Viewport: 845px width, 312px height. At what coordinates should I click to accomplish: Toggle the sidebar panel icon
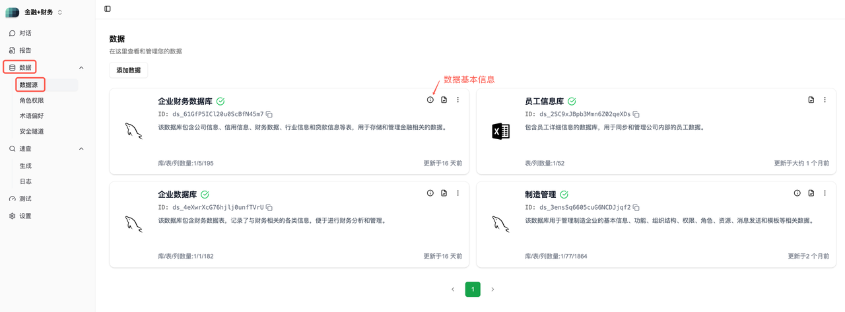(108, 9)
